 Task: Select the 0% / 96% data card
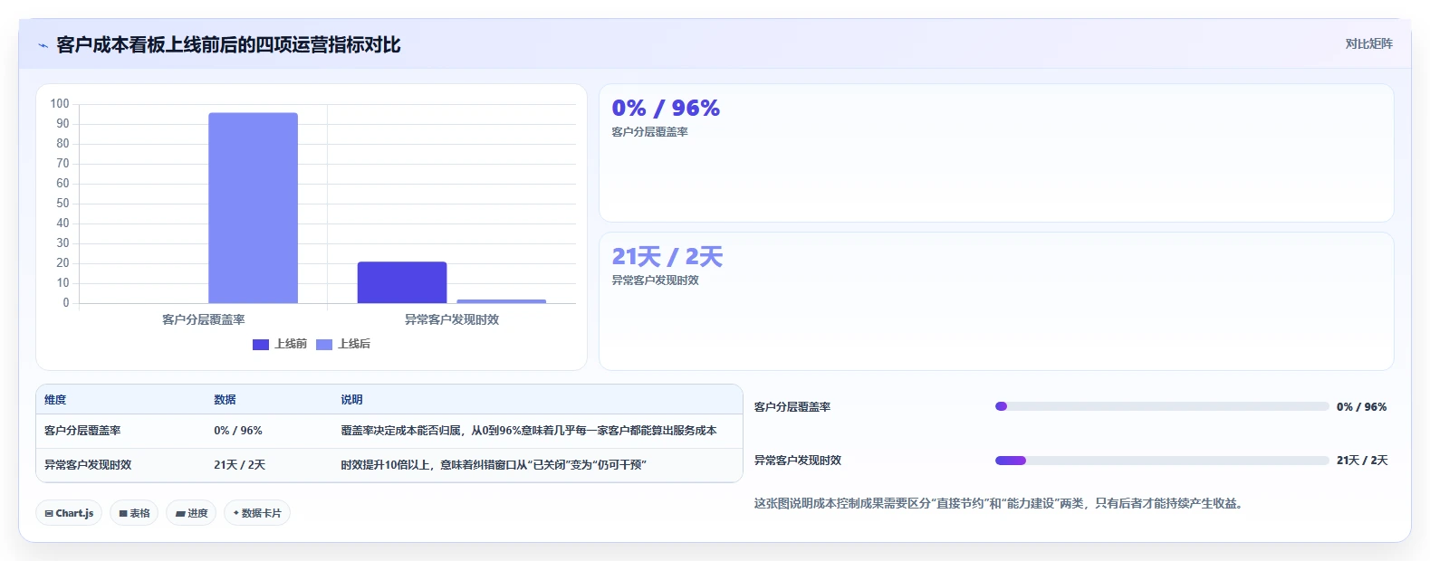(x=996, y=153)
